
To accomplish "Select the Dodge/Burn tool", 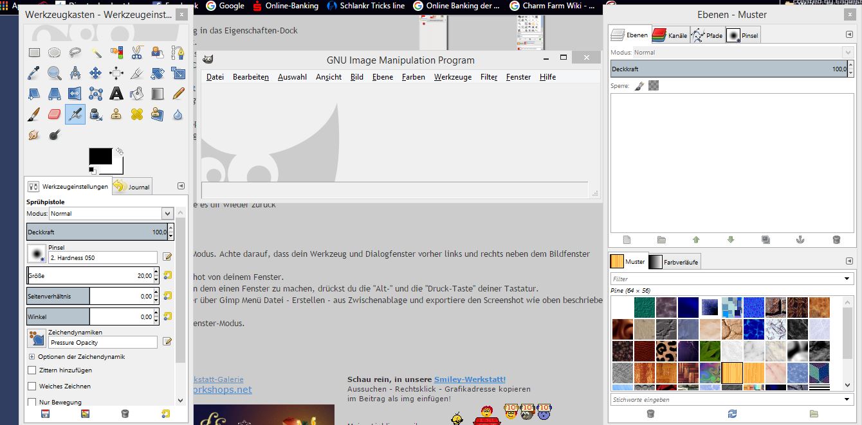I will (55, 135).
